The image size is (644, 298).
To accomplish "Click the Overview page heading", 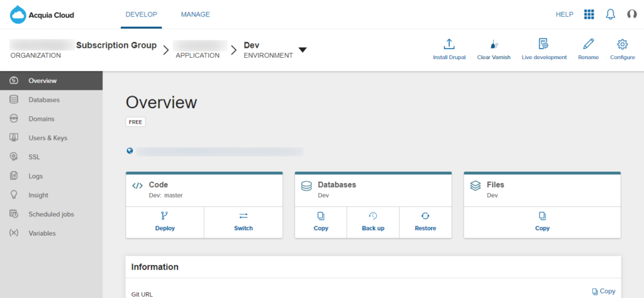I will click(162, 102).
